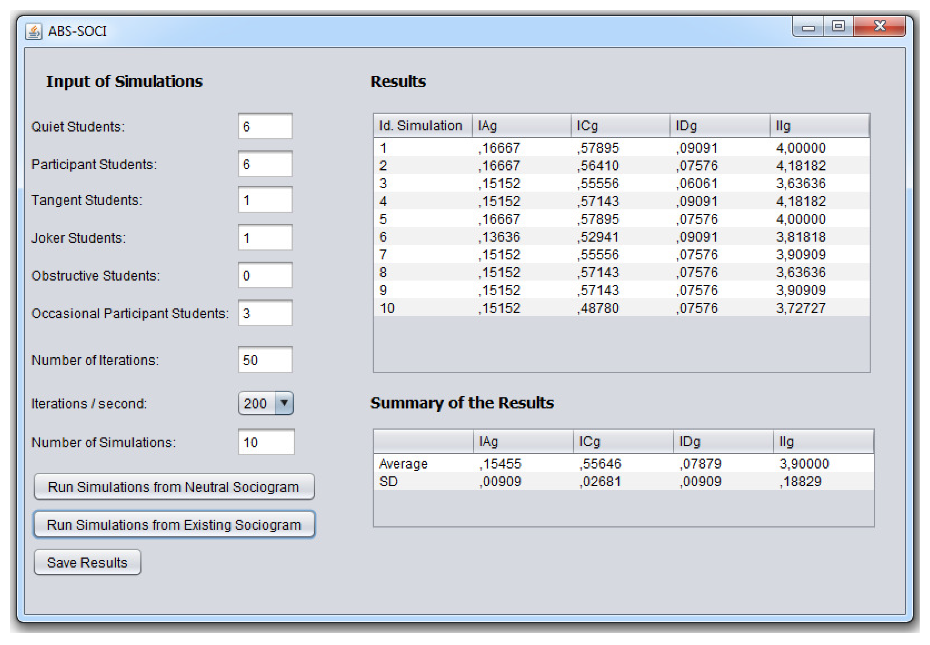Click IIg column header in Summary table
Viewport: 930px width, 645px height.
pos(823,442)
